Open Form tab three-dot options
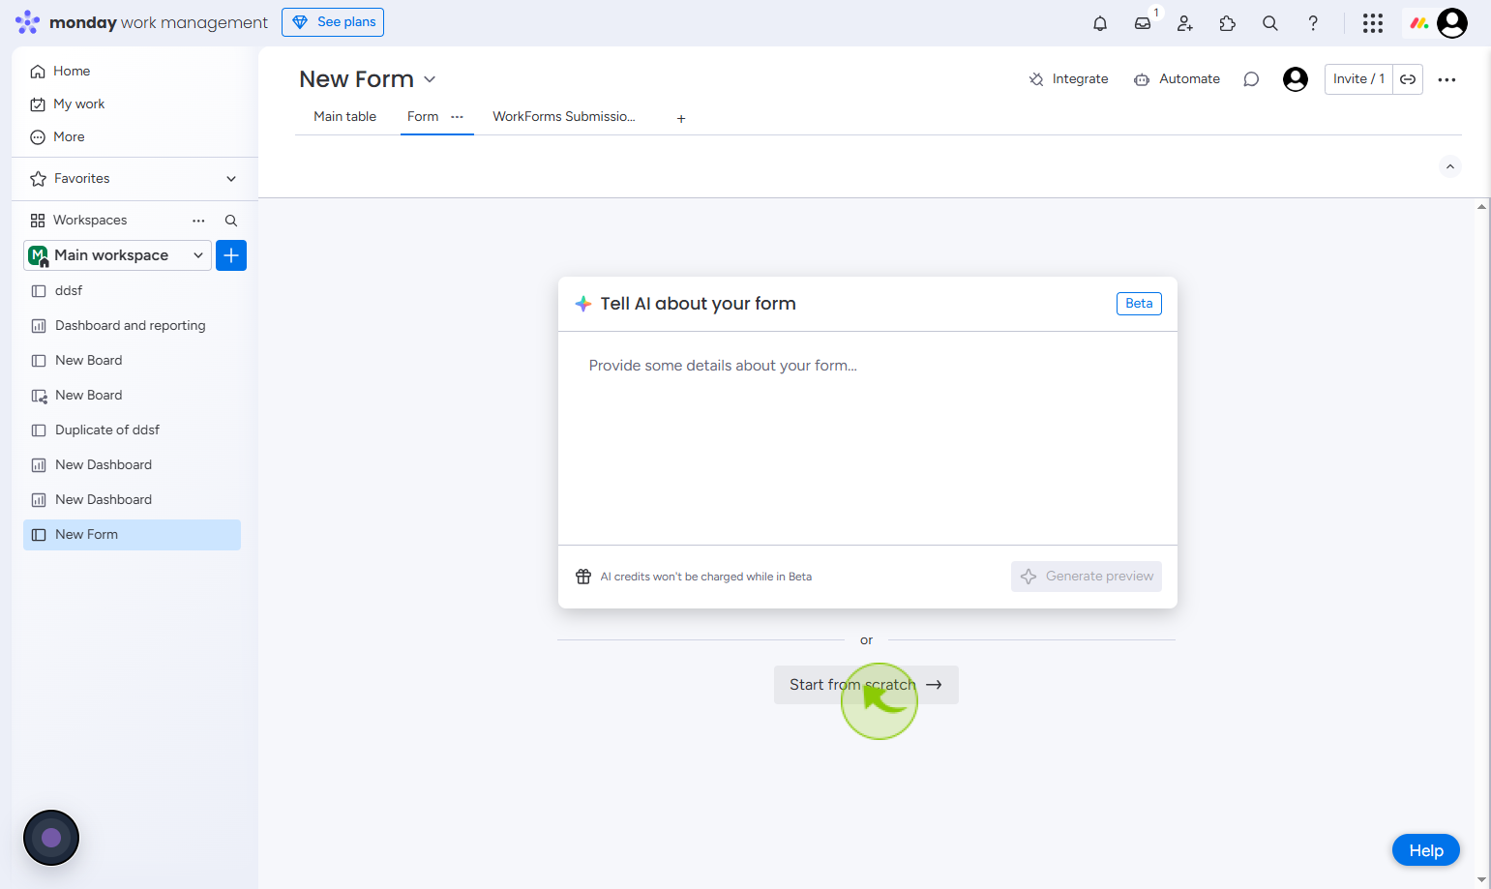 (458, 116)
